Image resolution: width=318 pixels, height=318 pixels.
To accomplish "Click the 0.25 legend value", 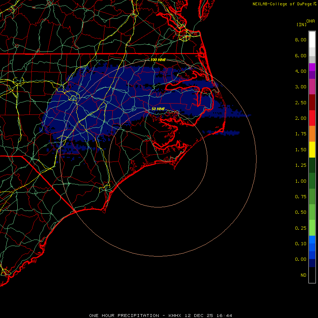I will (x=301, y=228).
